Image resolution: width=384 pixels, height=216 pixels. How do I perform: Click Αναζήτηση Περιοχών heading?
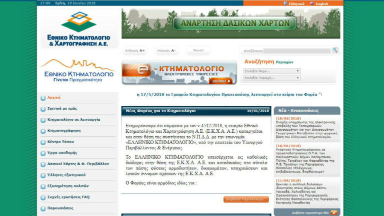tap(268, 62)
